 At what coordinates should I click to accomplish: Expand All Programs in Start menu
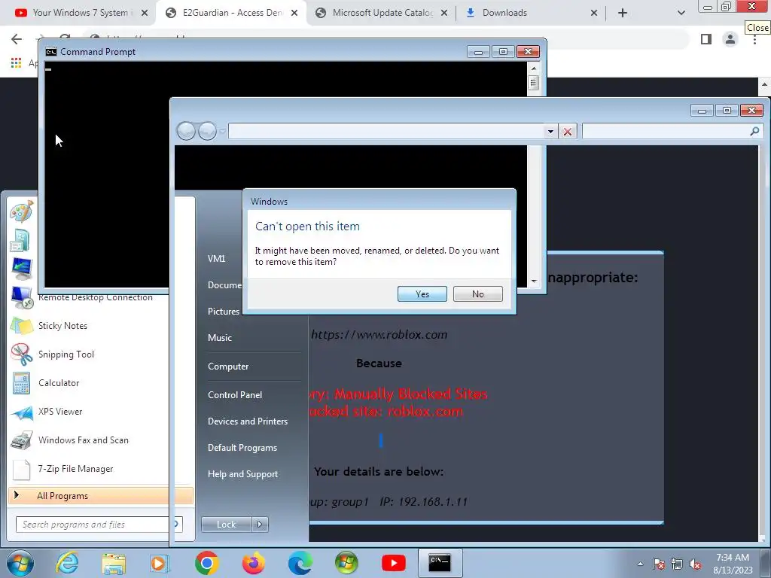[x=101, y=495]
